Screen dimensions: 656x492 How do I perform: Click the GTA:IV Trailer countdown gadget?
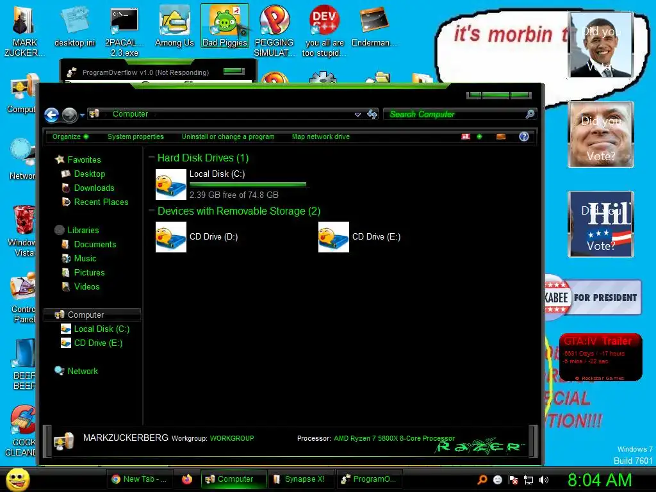(600, 357)
